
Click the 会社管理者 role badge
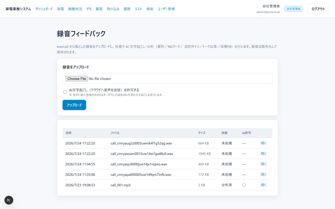pyautogui.click(x=293, y=9)
